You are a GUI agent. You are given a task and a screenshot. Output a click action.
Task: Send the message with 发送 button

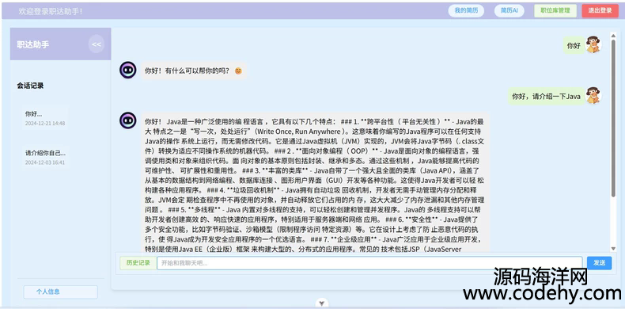[599, 263]
